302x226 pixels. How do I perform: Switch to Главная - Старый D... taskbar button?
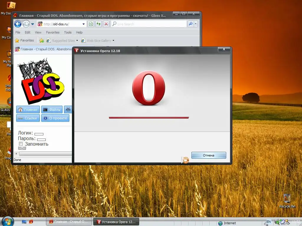(x=69, y=222)
